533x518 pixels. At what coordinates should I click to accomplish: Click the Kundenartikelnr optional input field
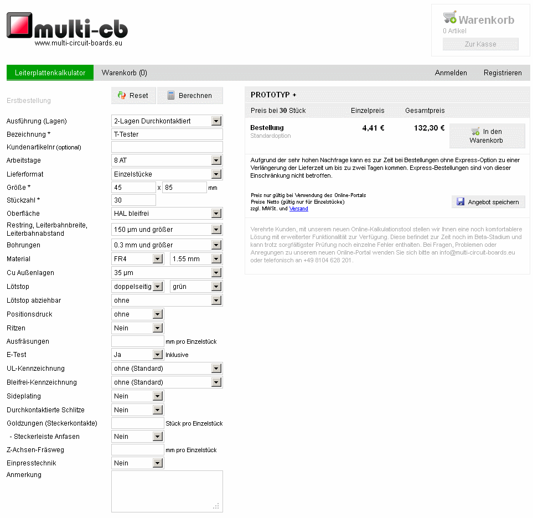click(167, 147)
